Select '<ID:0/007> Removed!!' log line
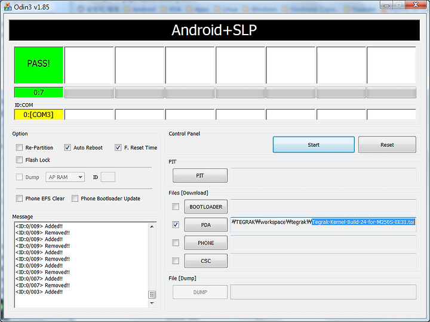Viewport: 430px width, 322px height. tap(42, 285)
